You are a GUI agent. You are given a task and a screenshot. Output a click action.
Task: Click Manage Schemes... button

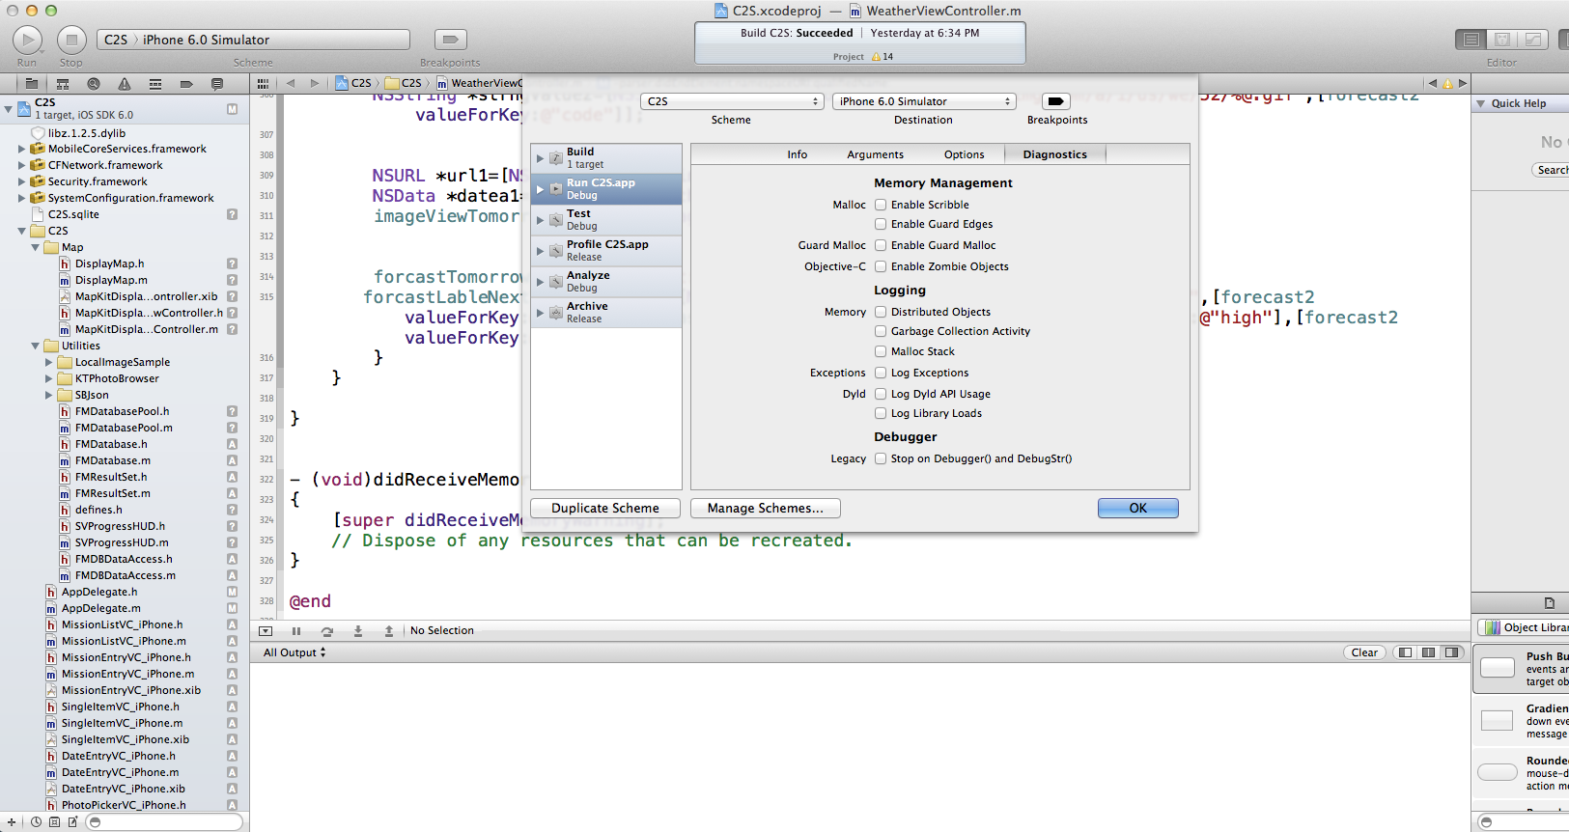pos(766,509)
